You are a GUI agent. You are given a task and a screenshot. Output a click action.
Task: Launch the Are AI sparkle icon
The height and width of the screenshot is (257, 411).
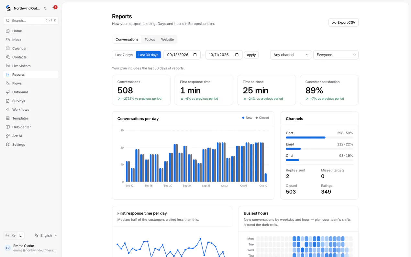tap(8, 136)
